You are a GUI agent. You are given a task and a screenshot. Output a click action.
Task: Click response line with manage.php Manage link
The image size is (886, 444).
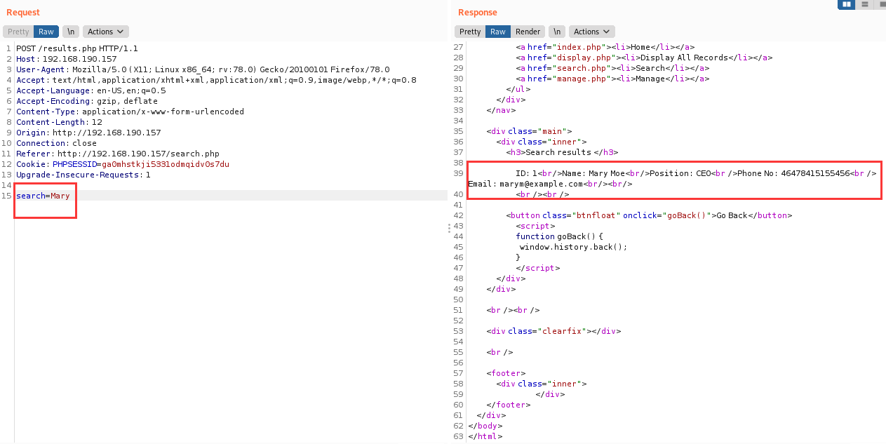click(x=613, y=79)
